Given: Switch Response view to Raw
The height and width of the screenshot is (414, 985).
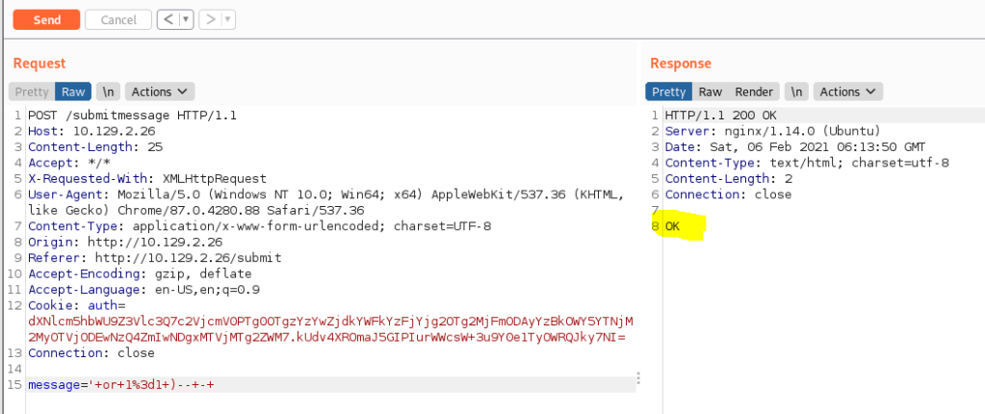Looking at the screenshot, I should coord(711,91).
